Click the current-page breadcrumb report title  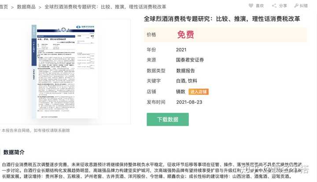tap(105, 7)
